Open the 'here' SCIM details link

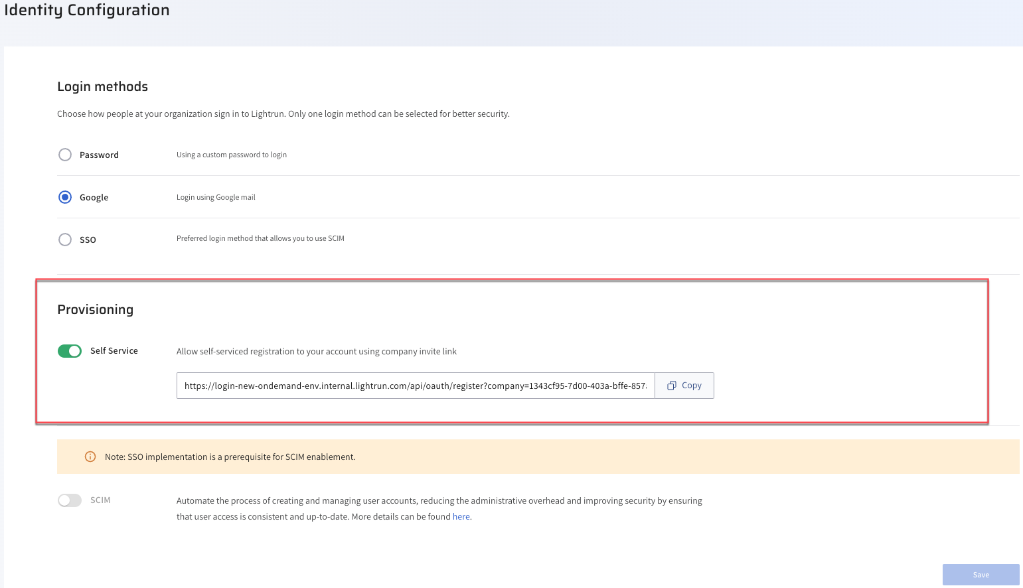[x=461, y=517]
